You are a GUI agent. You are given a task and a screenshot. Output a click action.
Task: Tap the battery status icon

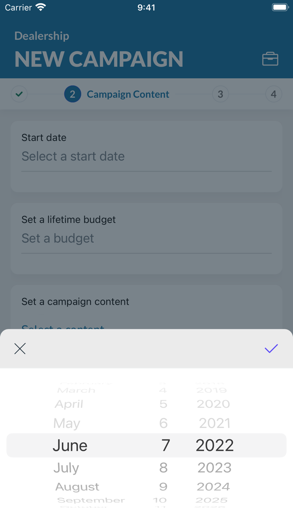click(x=279, y=8)
